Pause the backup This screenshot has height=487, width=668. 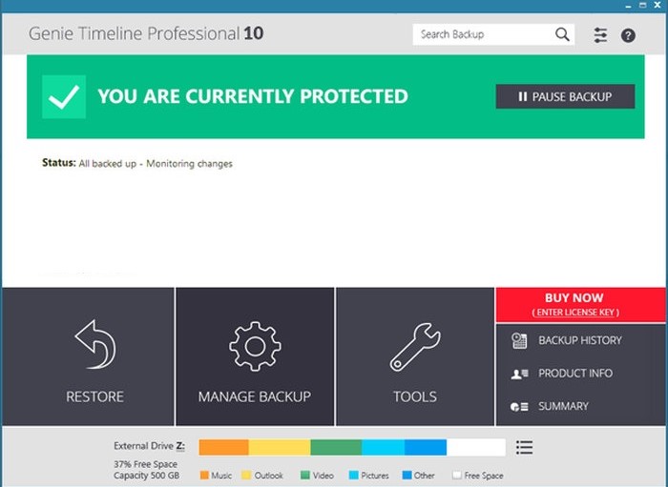565,96
